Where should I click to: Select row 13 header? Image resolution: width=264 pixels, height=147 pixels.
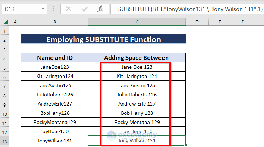(5, 141)
